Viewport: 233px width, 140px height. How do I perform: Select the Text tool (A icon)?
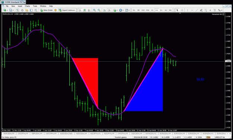tap(210, 10)
